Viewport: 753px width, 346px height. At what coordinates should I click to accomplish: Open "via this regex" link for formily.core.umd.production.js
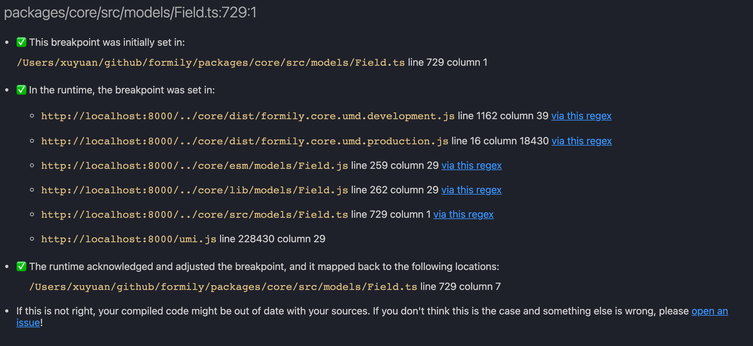point(581,141)
